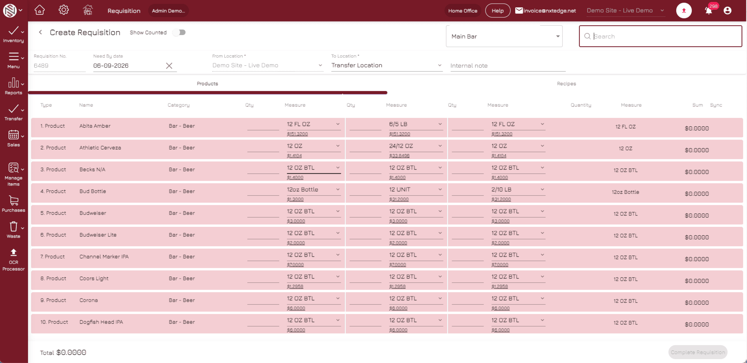Click the app logo in top-left corner
The image size is (747, 363).
click(x=10, y=11)
